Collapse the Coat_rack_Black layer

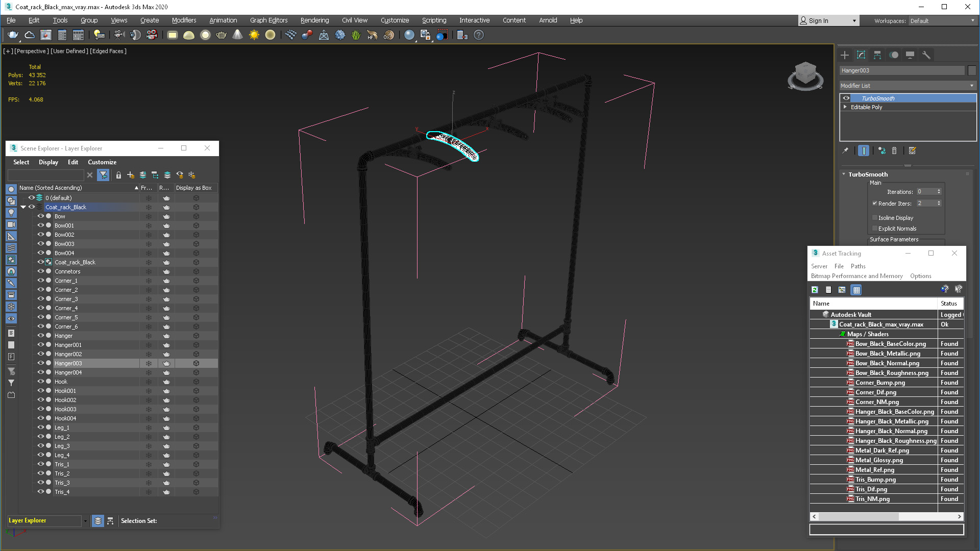point(23,207)
